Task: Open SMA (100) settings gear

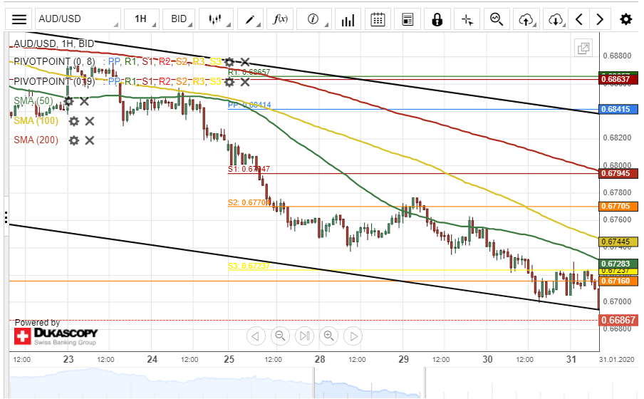Action: pyautogui.click(x=73, y=121)
